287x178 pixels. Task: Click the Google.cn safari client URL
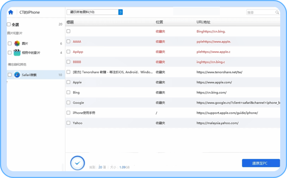(238, 103)
